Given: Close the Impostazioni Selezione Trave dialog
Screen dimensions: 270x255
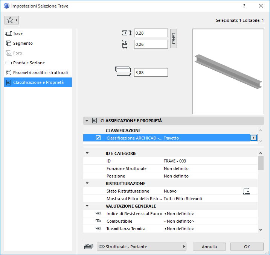Looking at the screenshot, I should [x=261, y=6].
